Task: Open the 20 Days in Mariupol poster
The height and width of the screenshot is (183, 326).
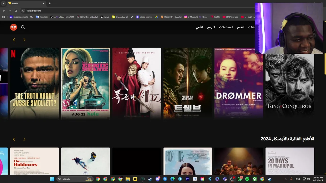Action: point(290,161)
